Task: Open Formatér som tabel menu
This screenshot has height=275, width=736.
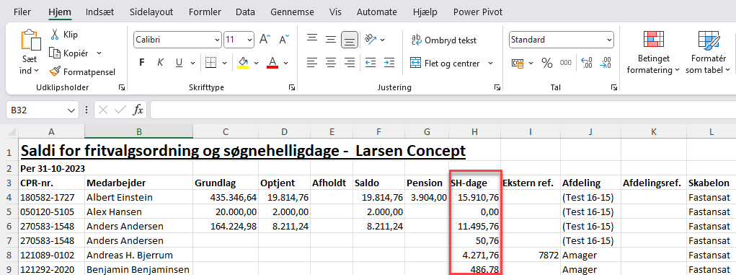Action: pos(709,52)
